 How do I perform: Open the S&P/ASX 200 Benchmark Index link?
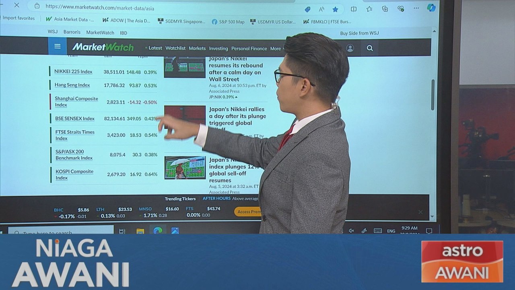74,155
